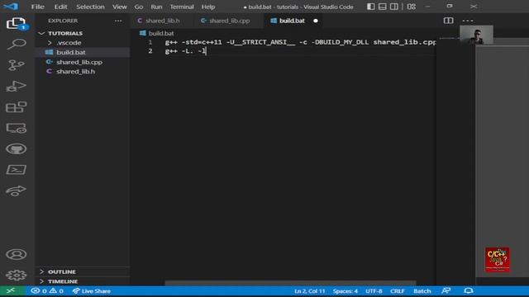Open the Source Control view
529x297 pixels.
[16, 65]
